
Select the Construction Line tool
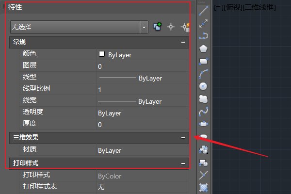pos(203,23)
